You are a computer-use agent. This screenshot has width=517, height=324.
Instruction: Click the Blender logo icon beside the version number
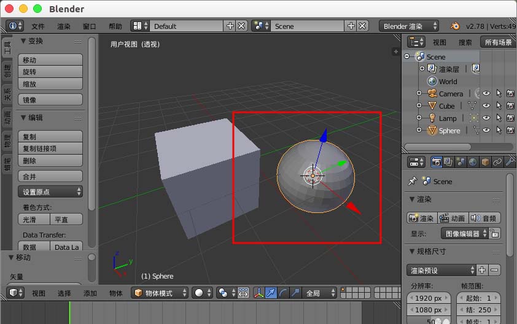coord(455,26)
